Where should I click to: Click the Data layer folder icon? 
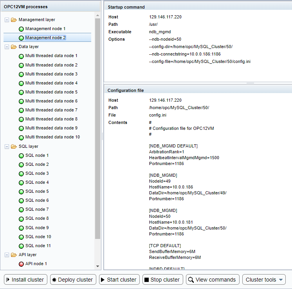point(14,47)
